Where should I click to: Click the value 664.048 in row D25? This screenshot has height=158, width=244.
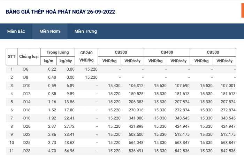(136, 143)
